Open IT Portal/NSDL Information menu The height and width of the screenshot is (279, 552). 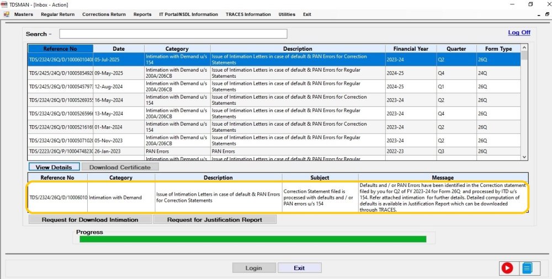pos(188,14)
